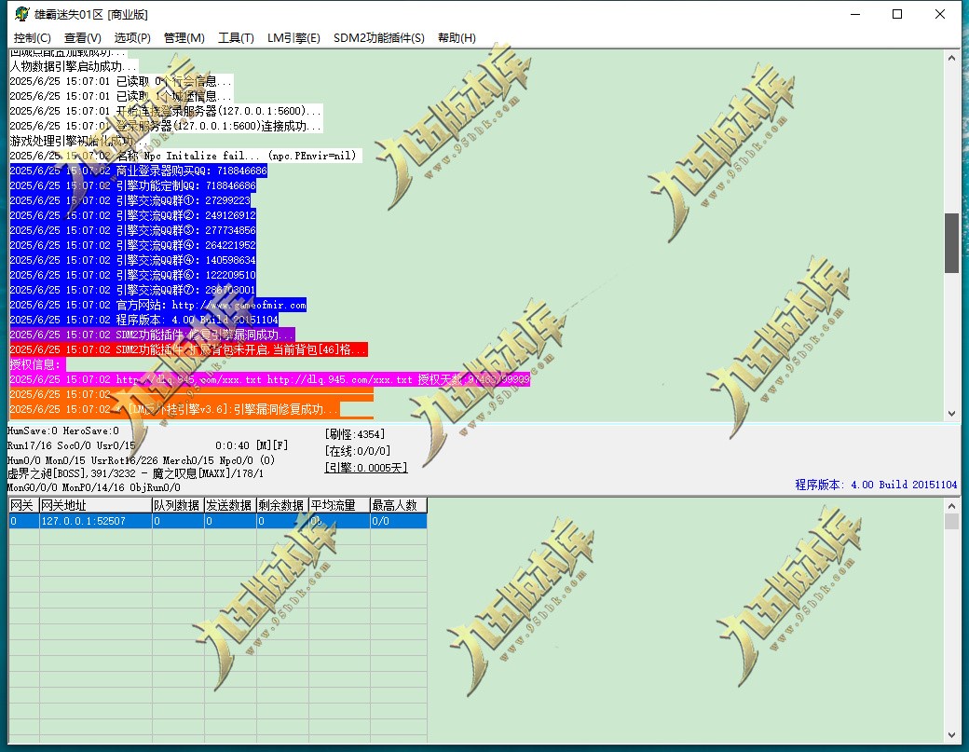Click log pane scroll-down arrow

(951, 414)
